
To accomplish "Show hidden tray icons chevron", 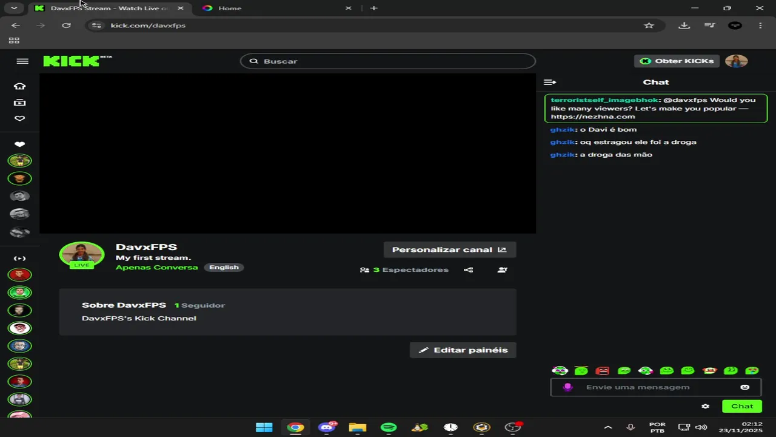I will (x=608, y=427).
